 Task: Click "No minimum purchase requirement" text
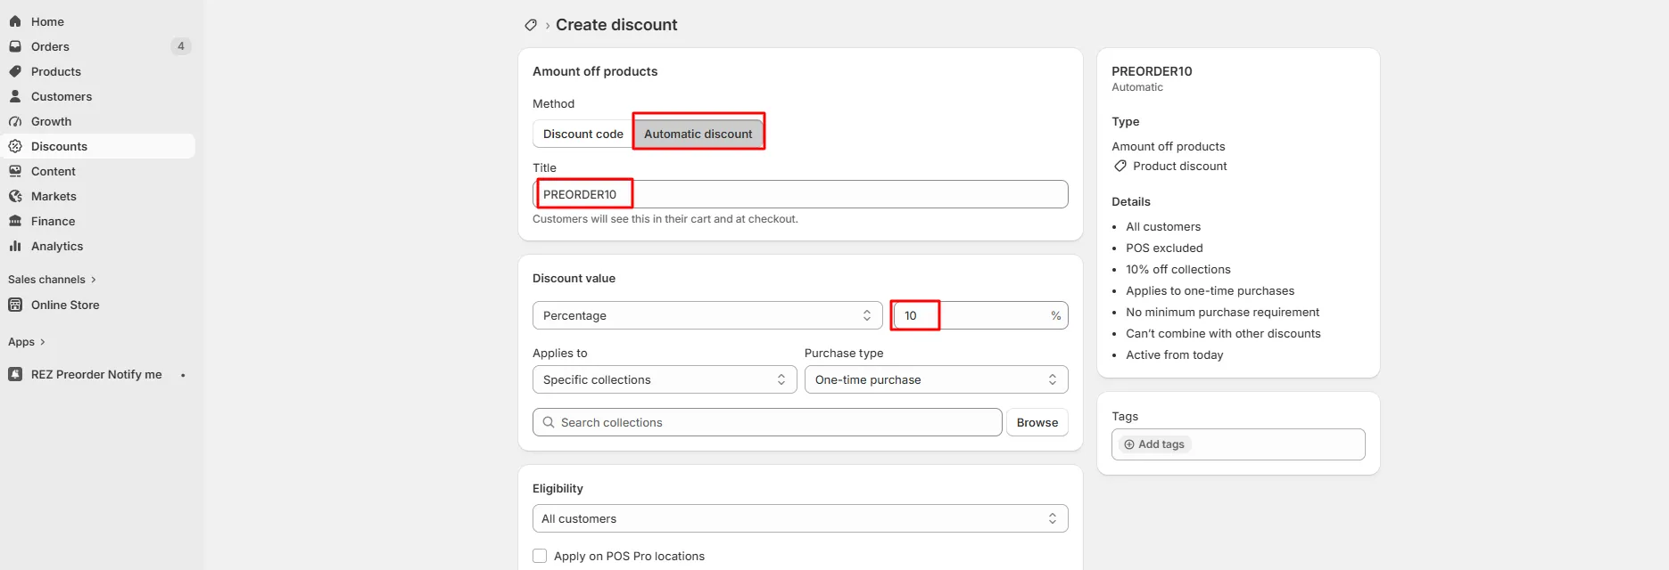[x=1222, y=312]
